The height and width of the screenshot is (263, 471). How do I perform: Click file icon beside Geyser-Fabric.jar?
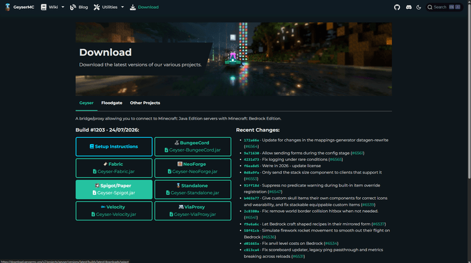[95, 172]
